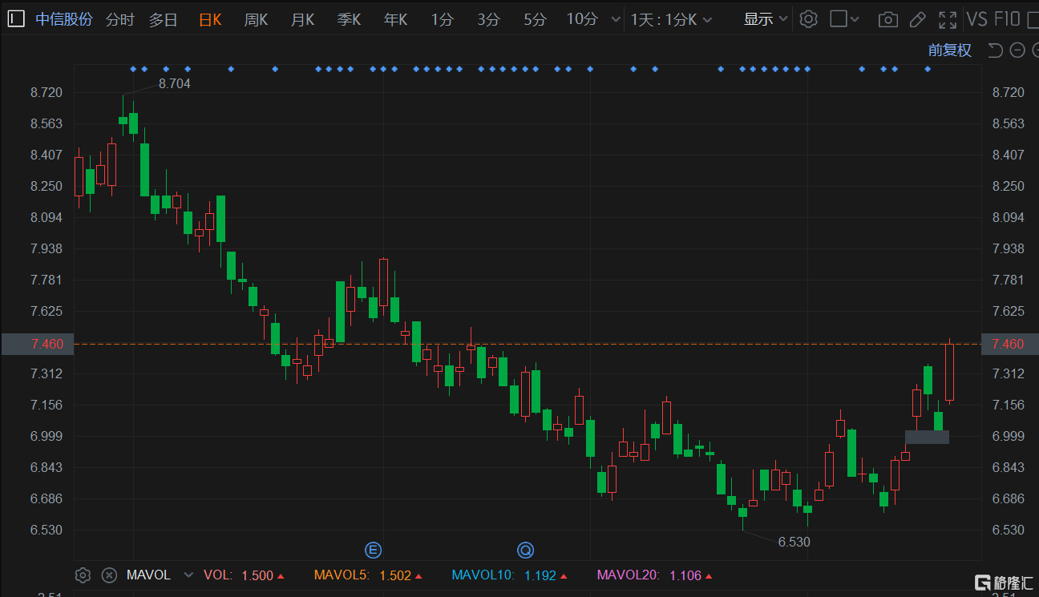Click the 格隆汇 logo icon
This screenshot has height=597, width=1039.
pos(982,583)
